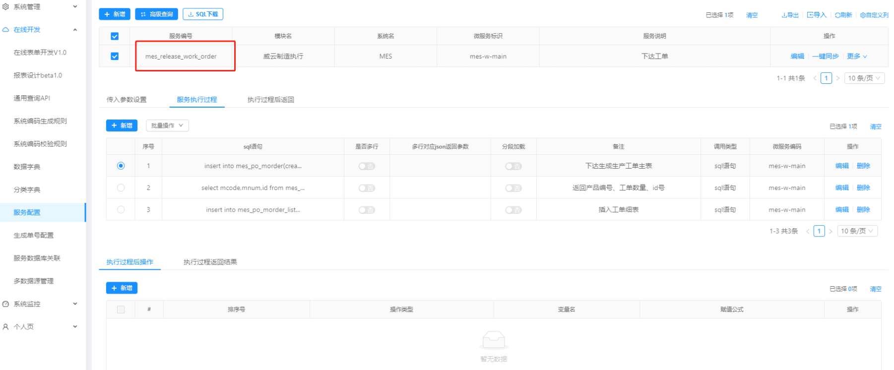Click 导入 import icon in top toolbar
Image resolution: width=894 pixels, height=370 pixels.
pyautogui.click(x=810, y=15)
